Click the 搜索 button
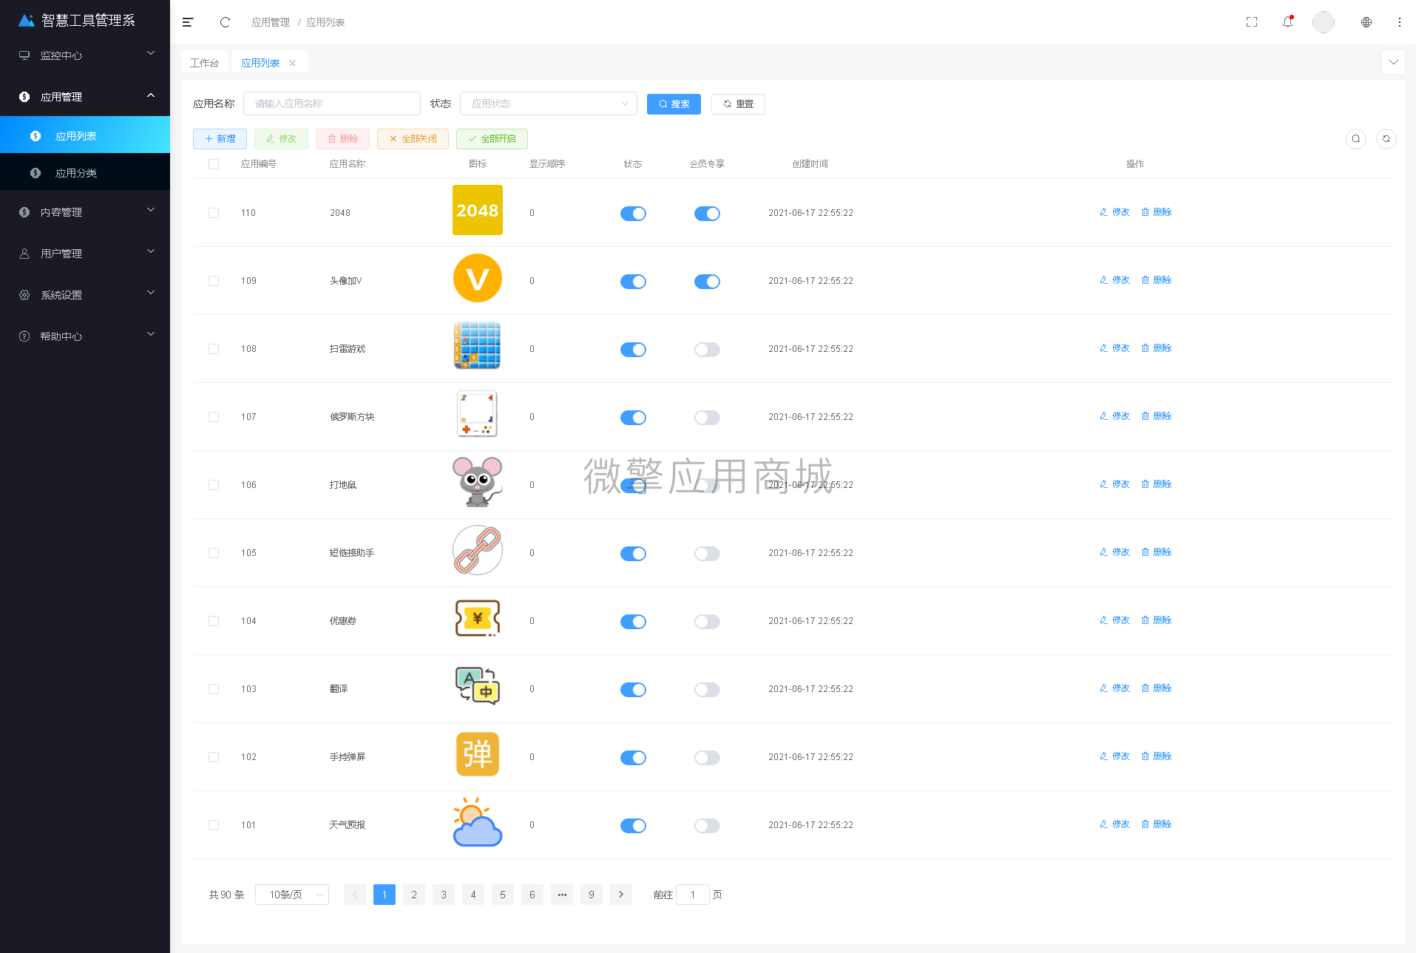1416x953 pixels. pyautogui.click(x=674, y=104)
